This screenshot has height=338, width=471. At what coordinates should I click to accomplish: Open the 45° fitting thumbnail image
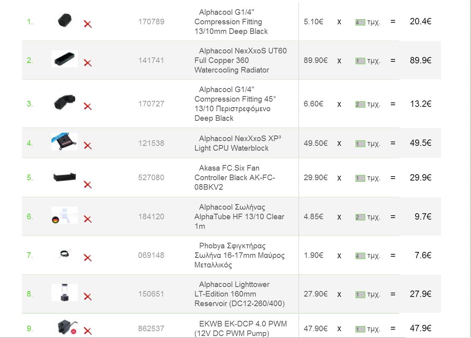[65, 102]
